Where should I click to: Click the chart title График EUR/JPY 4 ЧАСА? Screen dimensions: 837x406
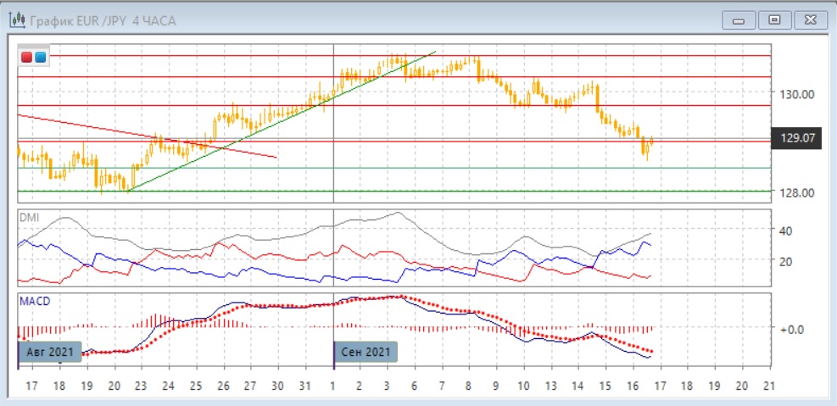[103, 20]
